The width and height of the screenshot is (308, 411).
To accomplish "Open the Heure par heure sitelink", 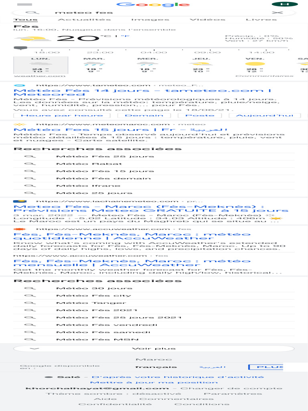I will (x=62, y=115).
